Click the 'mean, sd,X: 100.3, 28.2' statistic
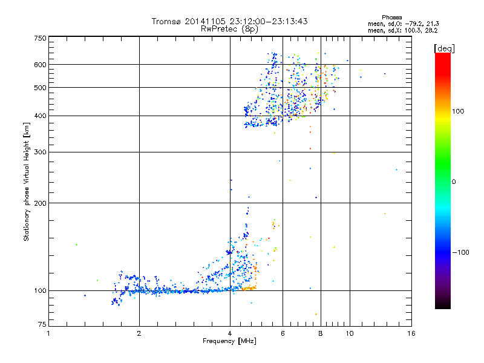This screenshot has width=484, height=363. [402, 30]
